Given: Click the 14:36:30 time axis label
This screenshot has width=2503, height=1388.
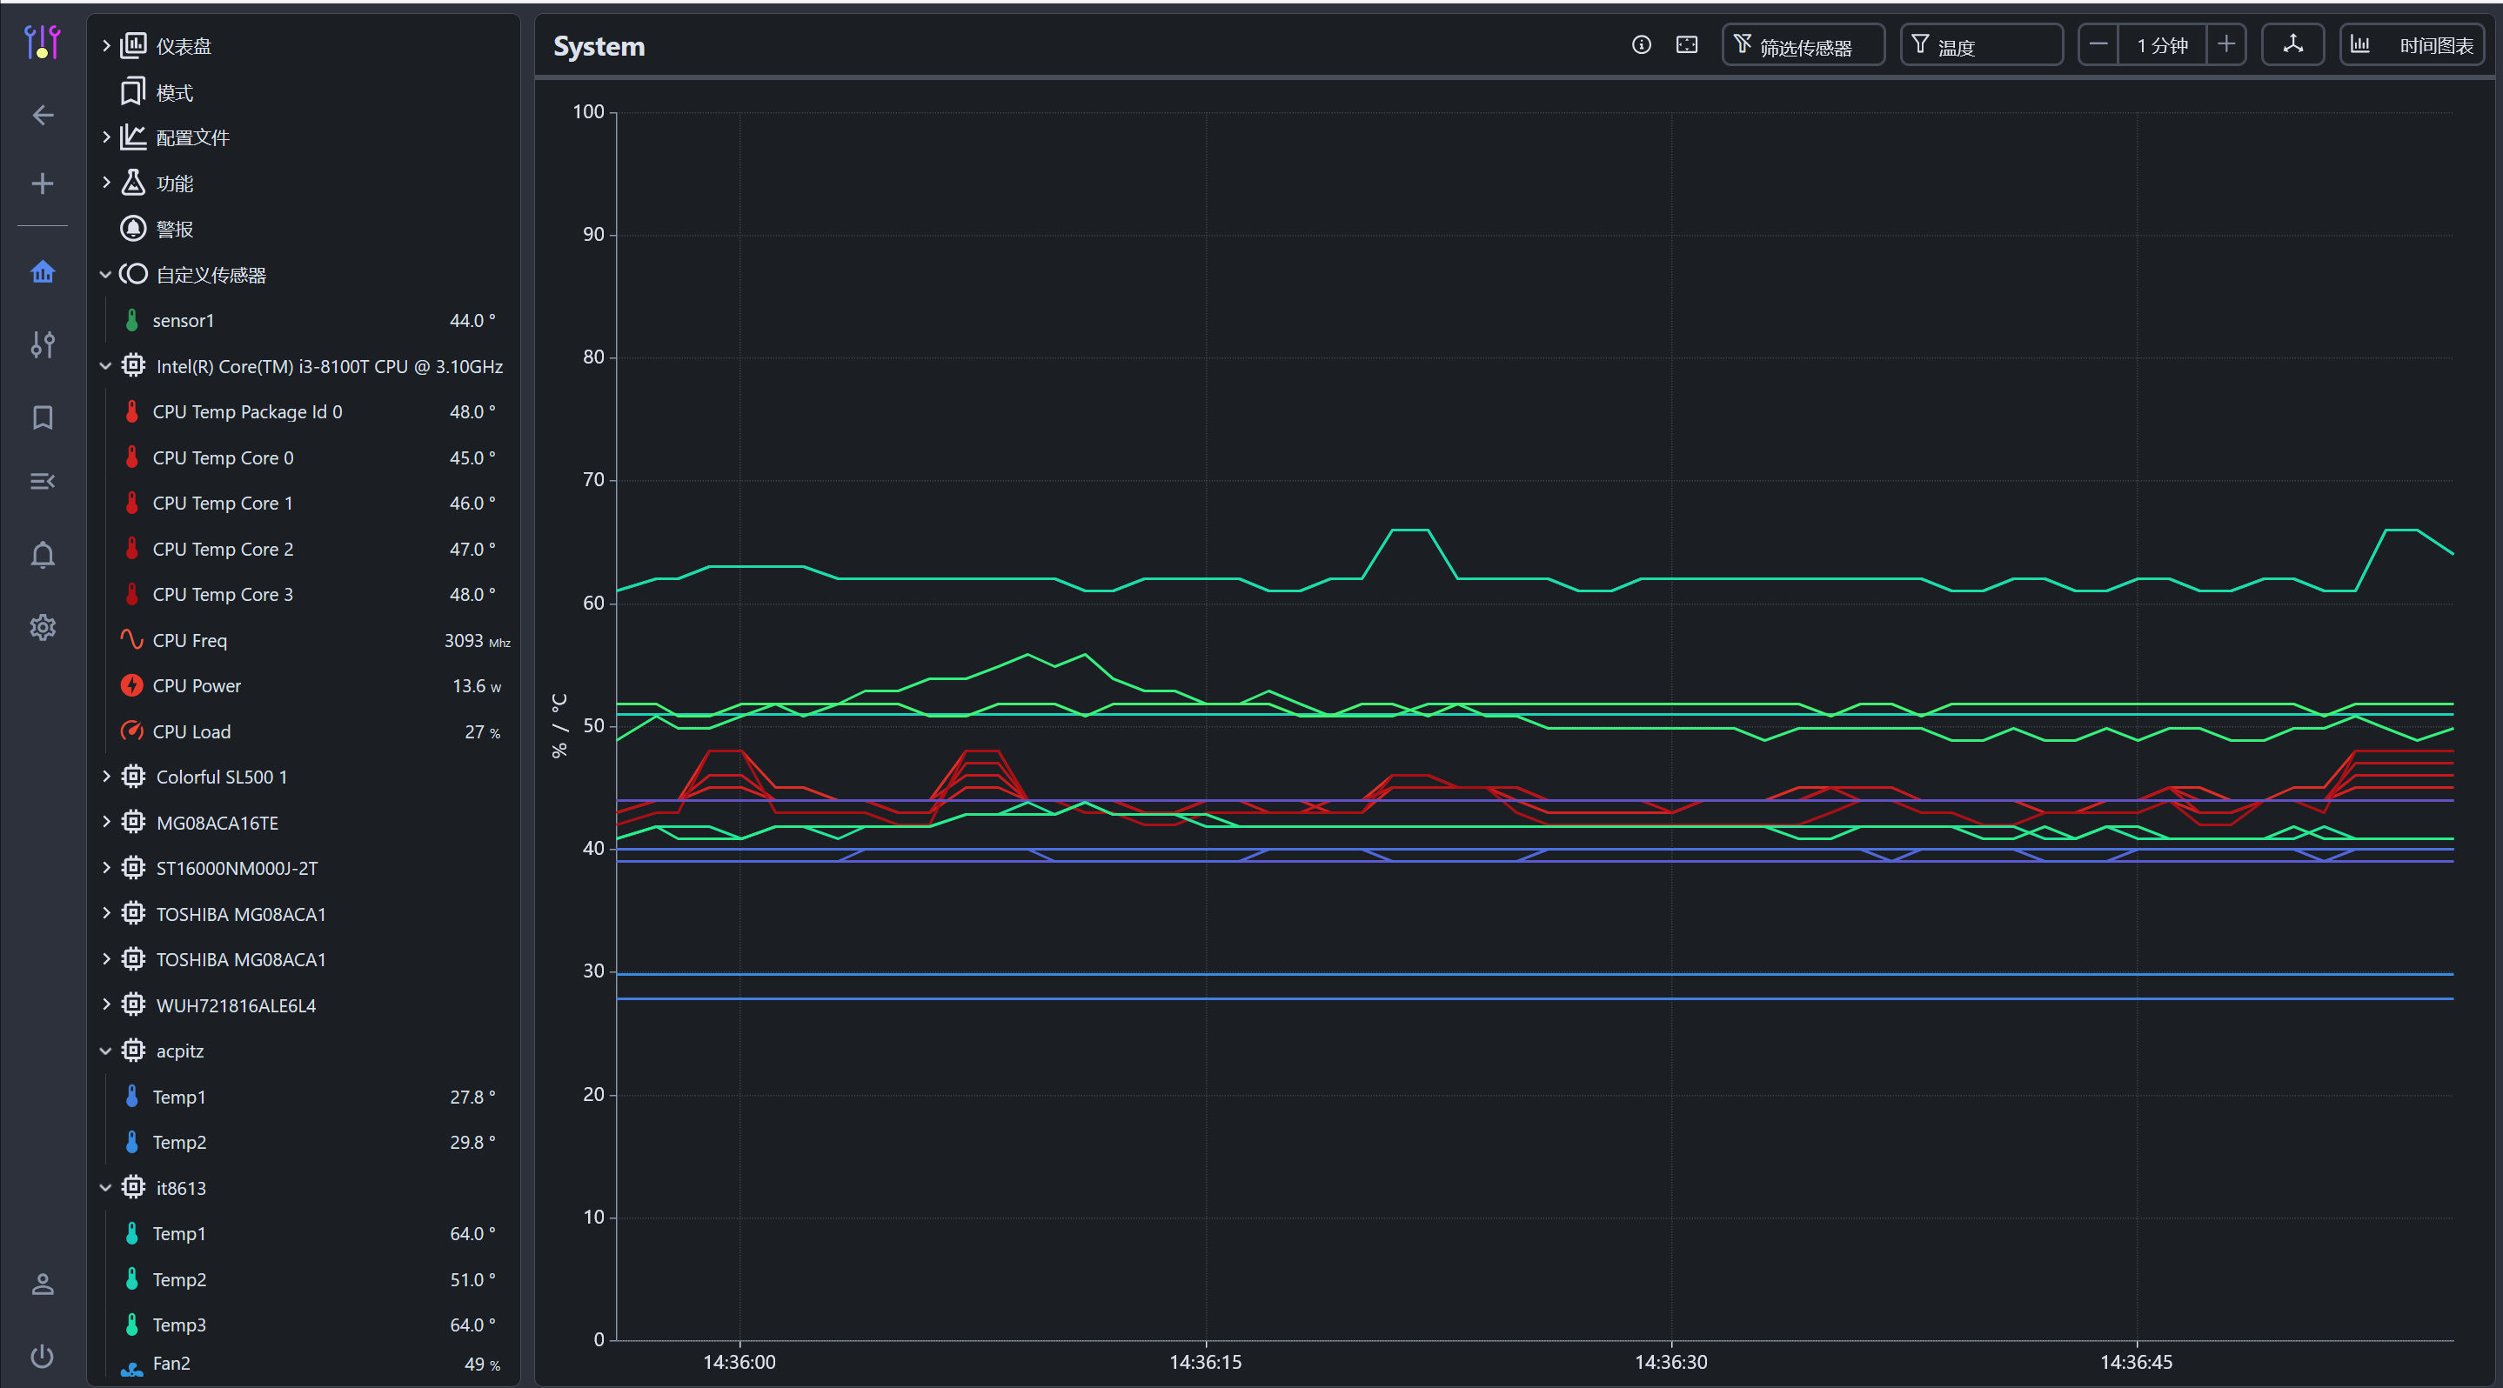Looking at the screenshot, I should click(1670, 1362).
